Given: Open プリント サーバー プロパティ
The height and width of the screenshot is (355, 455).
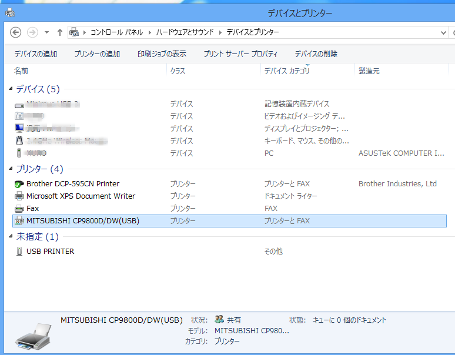Looking at the screenshot, I should point(240,53).
